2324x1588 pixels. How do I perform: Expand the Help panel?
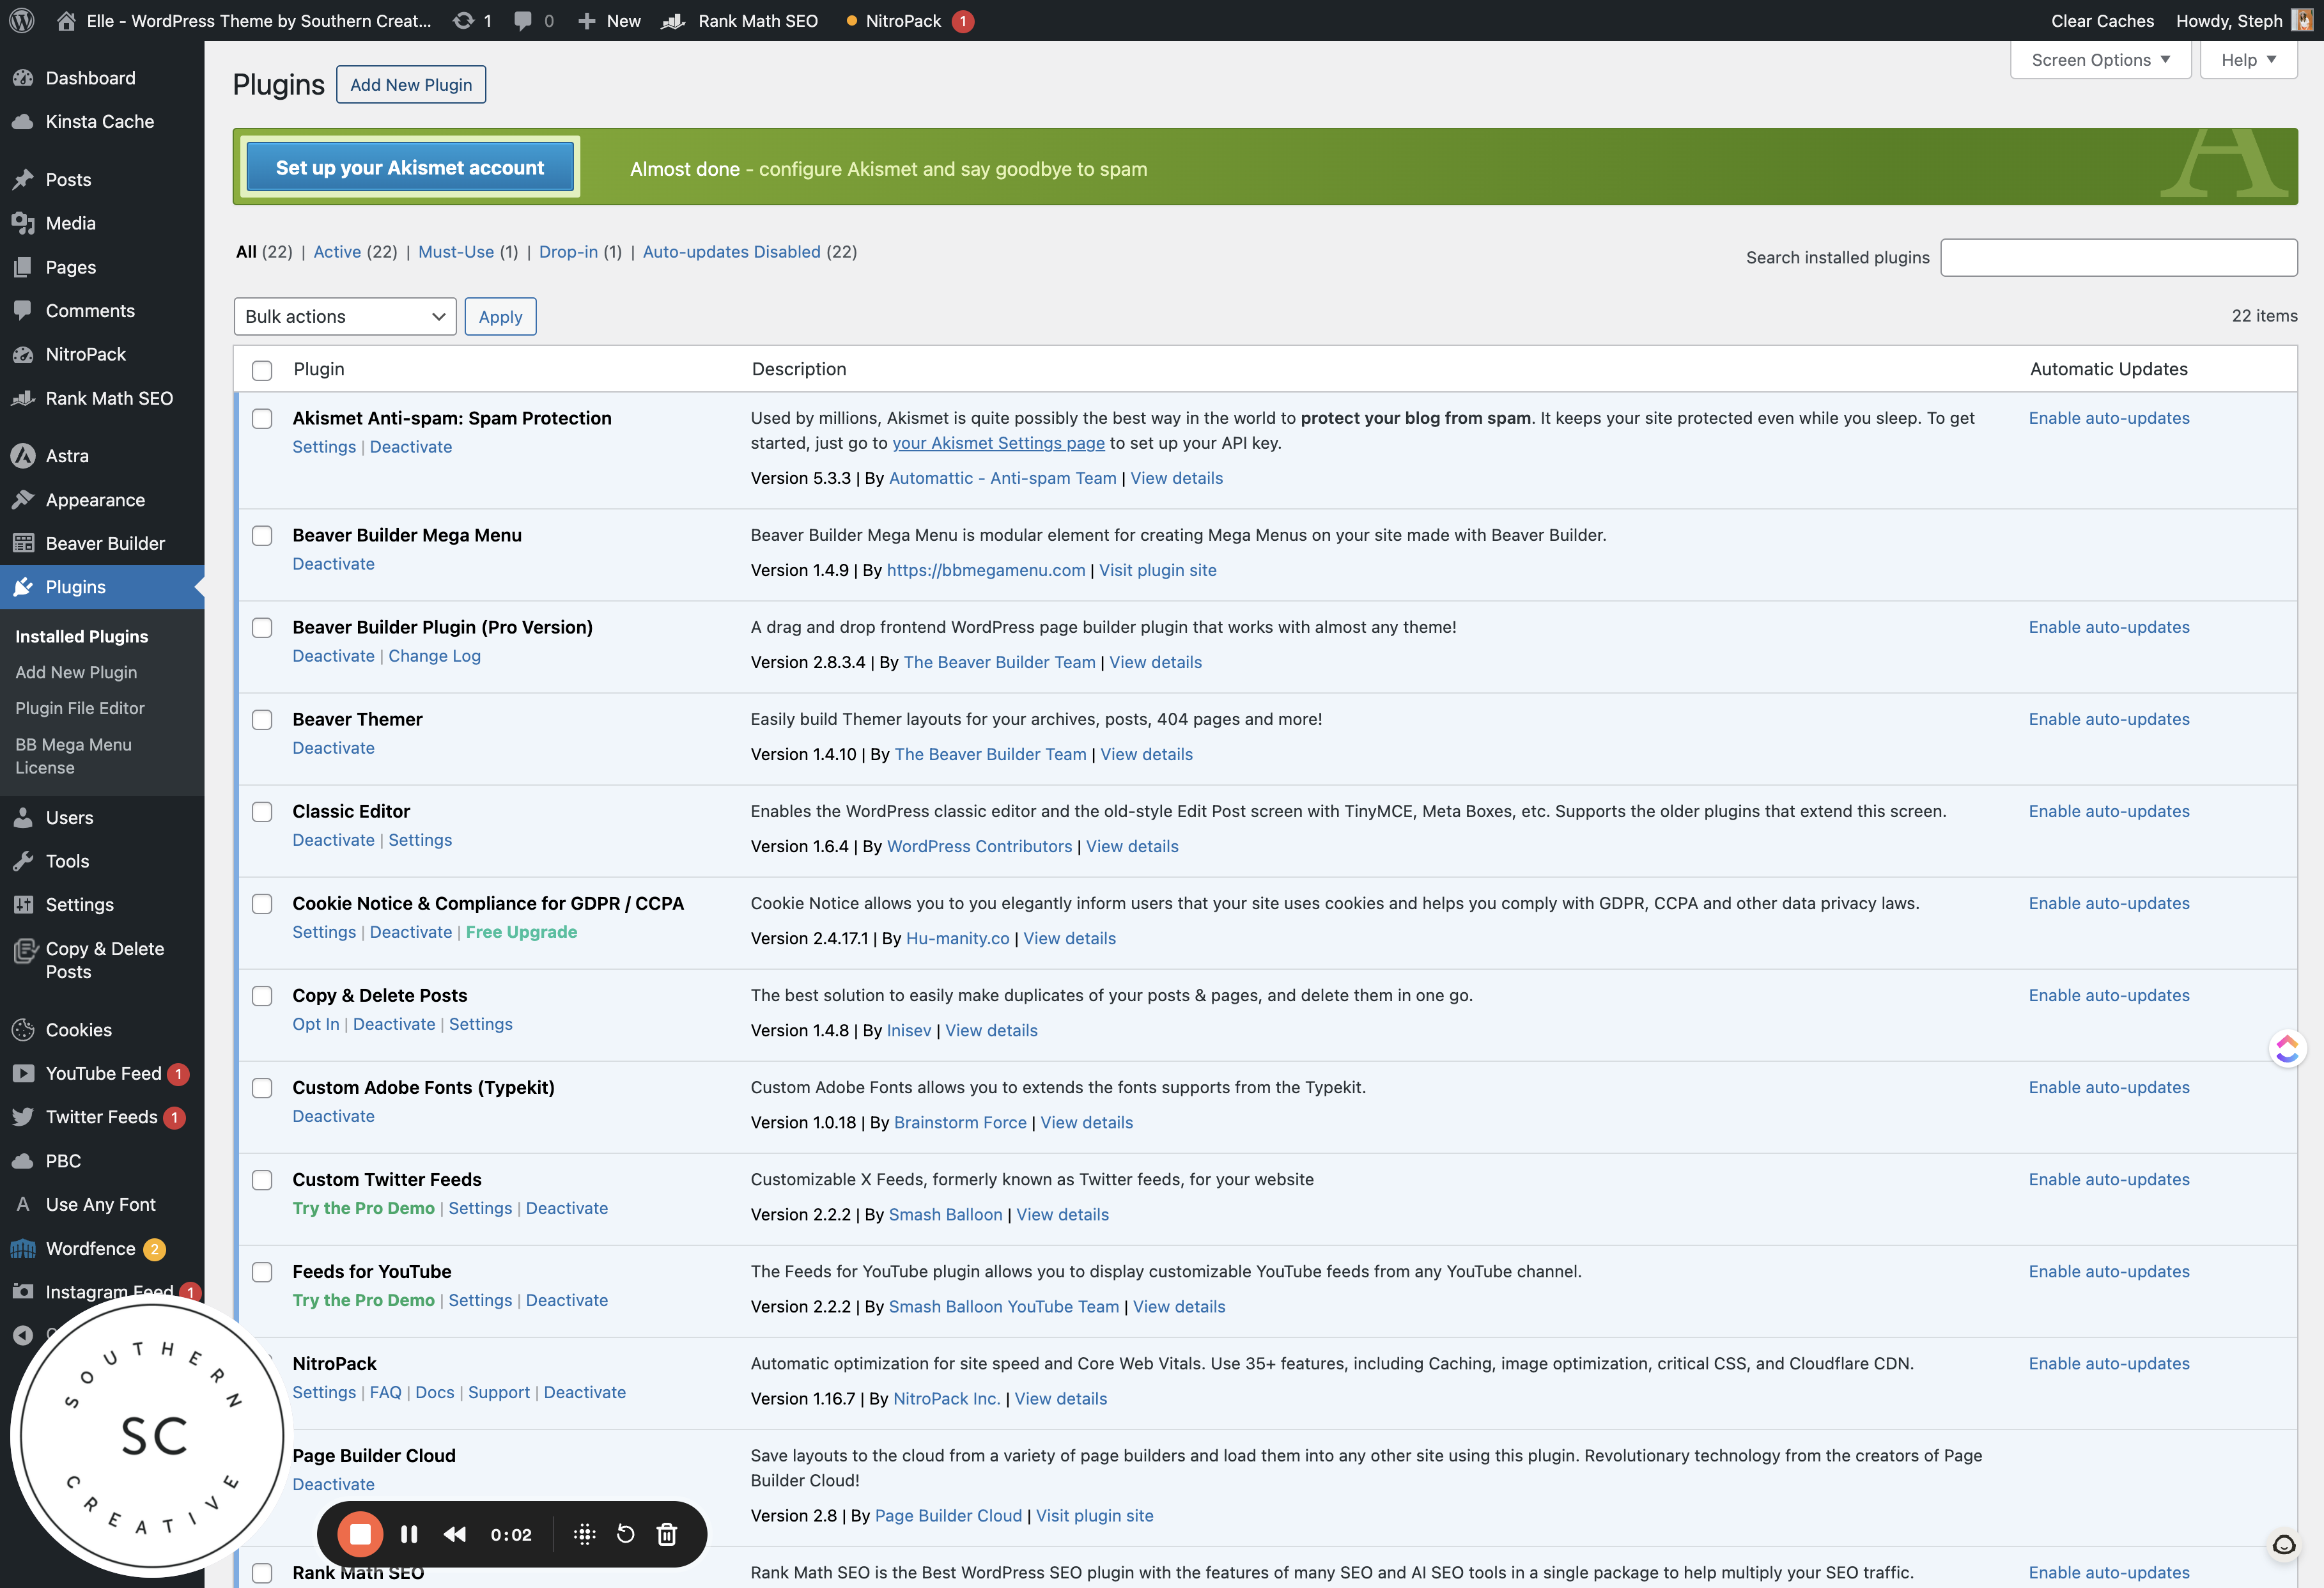coord(2248,60)
